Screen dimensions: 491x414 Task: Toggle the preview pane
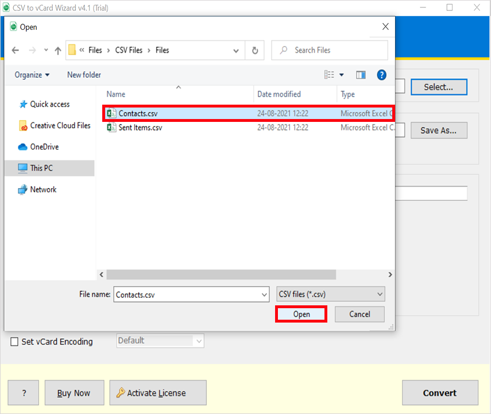[361, 75]
